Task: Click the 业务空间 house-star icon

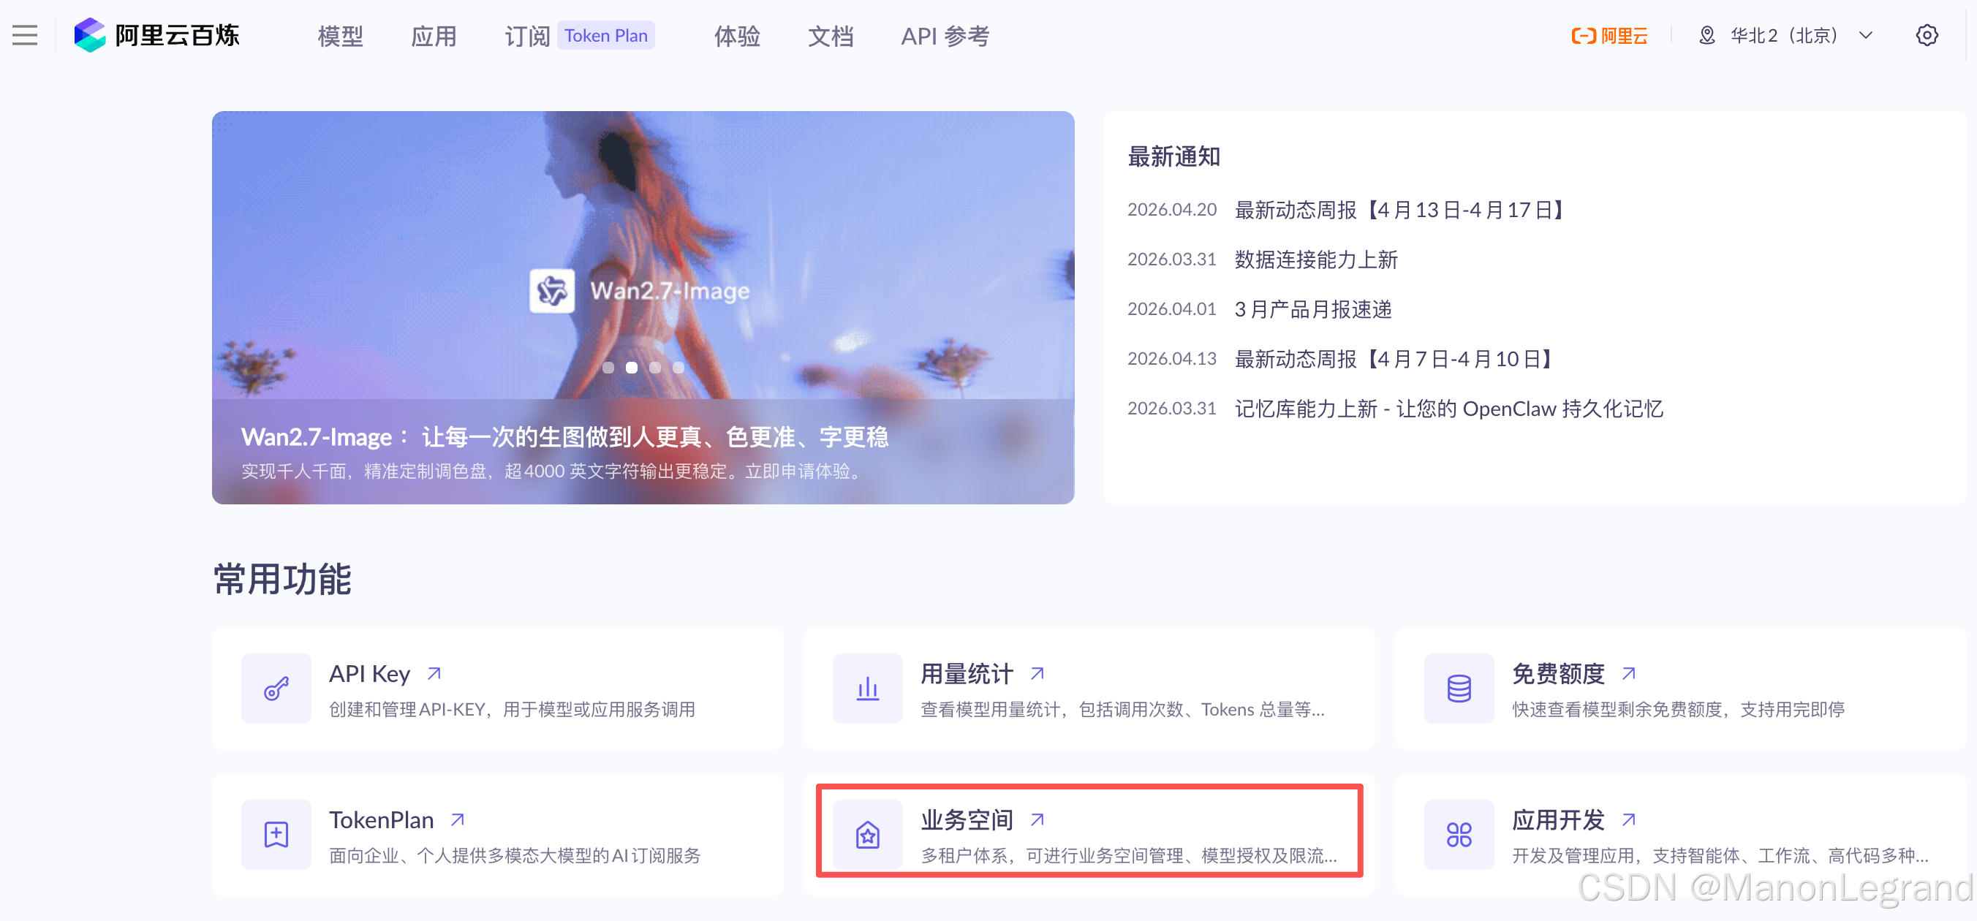Action: pyautogui.click(x=867, y=834)
